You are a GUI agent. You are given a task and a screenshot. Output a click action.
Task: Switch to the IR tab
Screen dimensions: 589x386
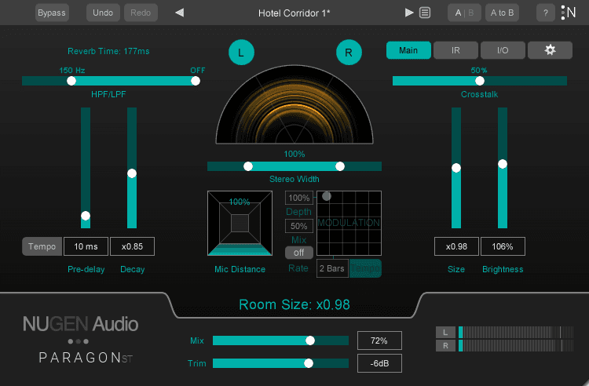[455, 50]
